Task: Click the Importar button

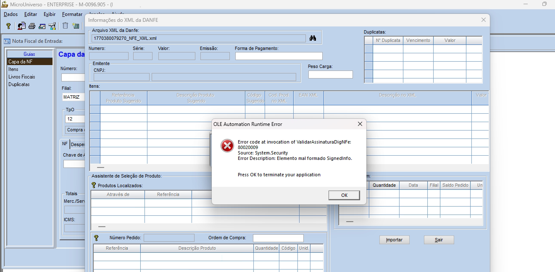Action: point(394,240)
